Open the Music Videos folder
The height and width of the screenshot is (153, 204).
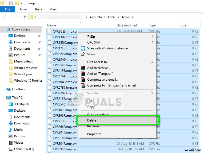pyautogui.click(x=23, y=61)
